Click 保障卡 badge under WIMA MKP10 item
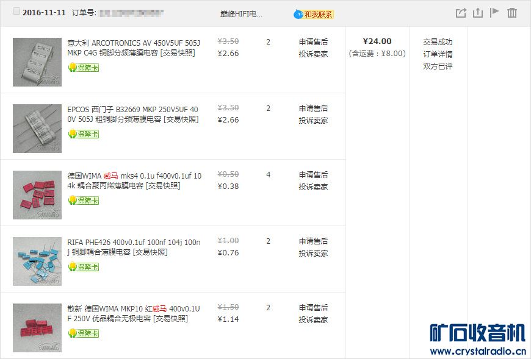The height and width of the screenshot is (359, 531). [x=84, y=333]
